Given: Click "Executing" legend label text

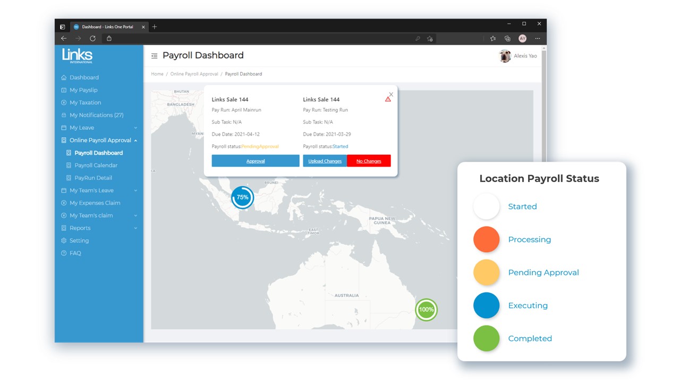Looking at the screenshot, I should 528,305.
